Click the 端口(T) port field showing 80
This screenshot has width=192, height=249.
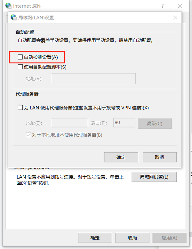[x=124, y=123]
